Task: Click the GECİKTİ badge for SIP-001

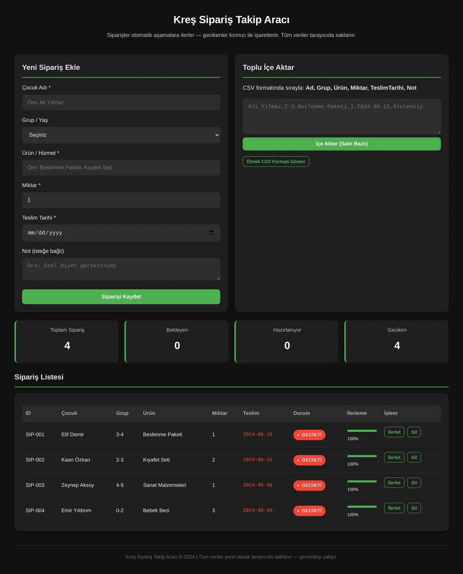Action: click(309, 435)
